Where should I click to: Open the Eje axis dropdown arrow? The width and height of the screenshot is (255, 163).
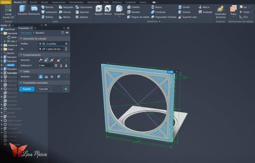click(249, 7)
